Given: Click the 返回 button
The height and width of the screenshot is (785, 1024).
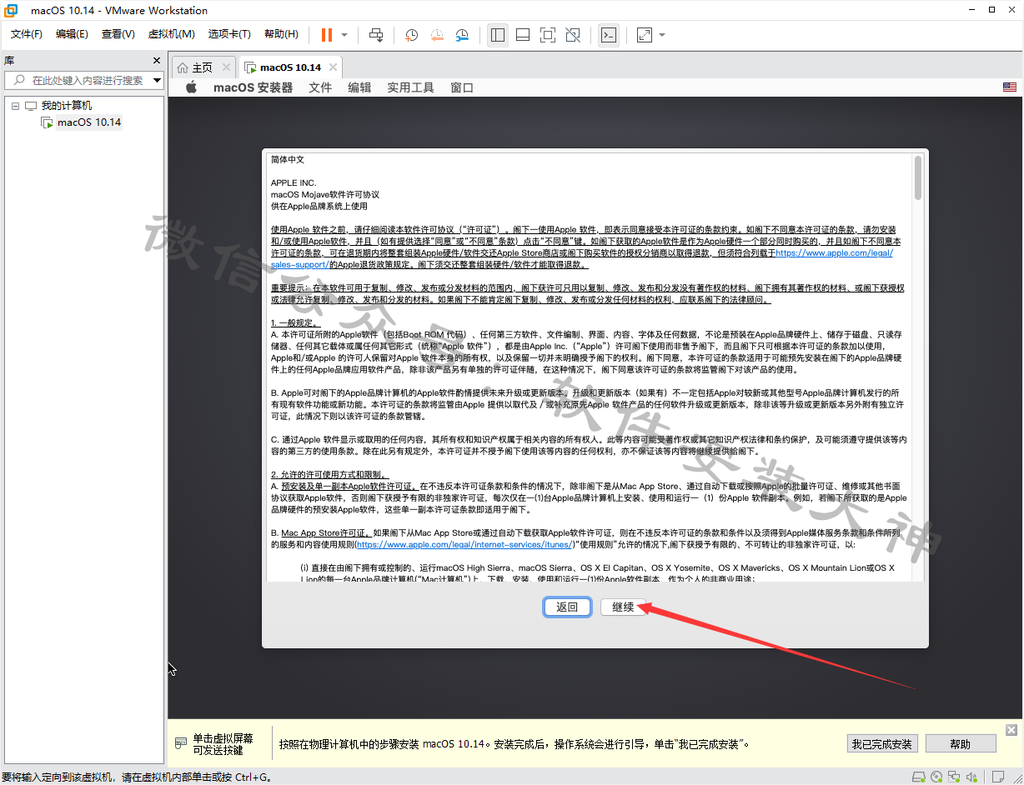Looking at the screenshot, I should click(x=567, y=607).
